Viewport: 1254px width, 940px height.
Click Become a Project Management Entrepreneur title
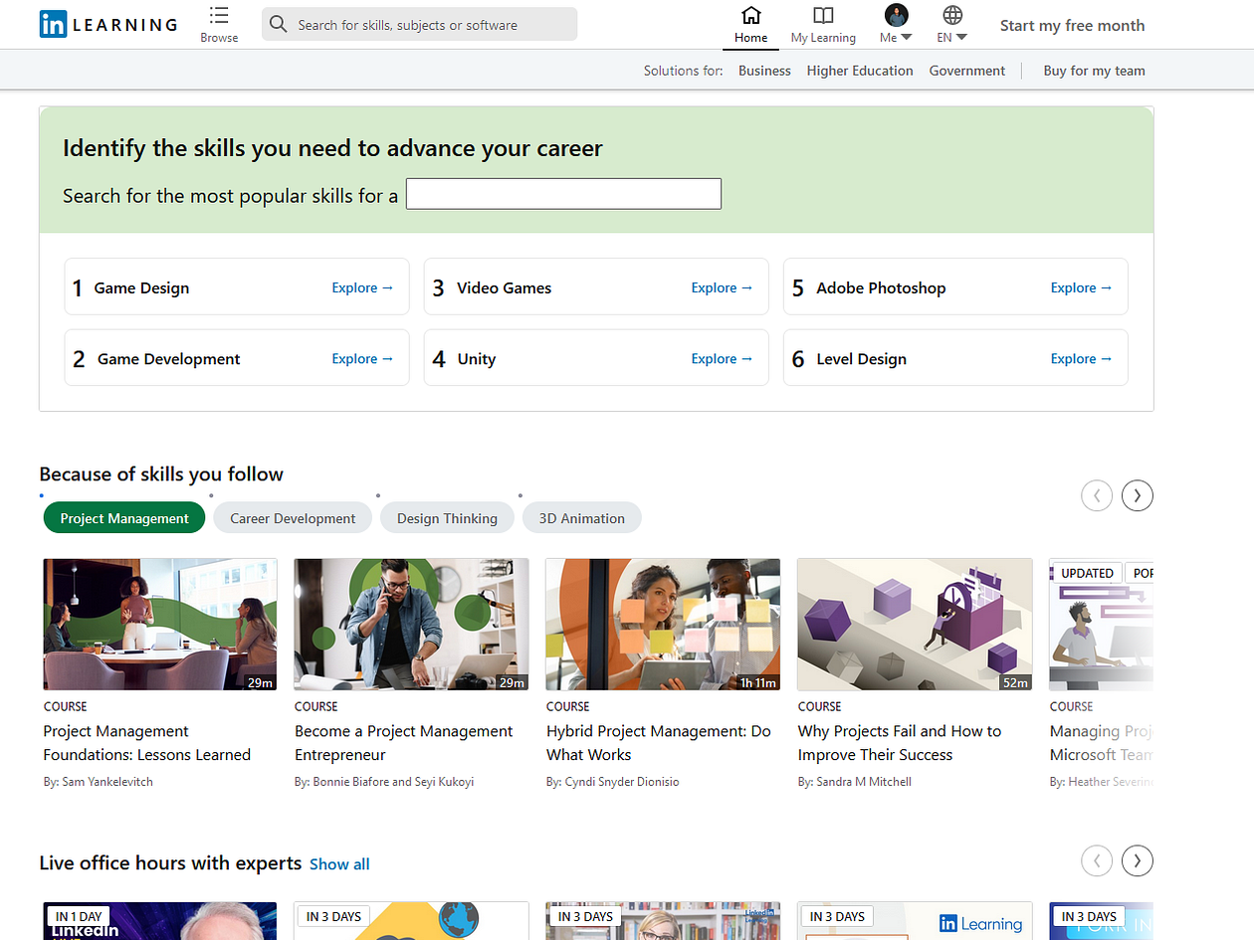(404, 743)
